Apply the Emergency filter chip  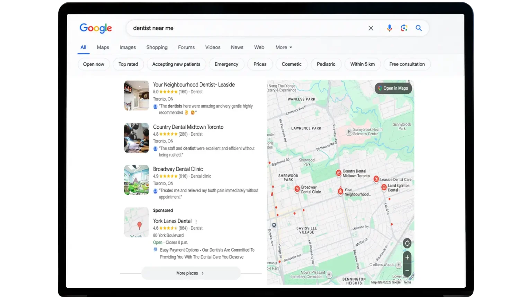click(x=227, y=64)
